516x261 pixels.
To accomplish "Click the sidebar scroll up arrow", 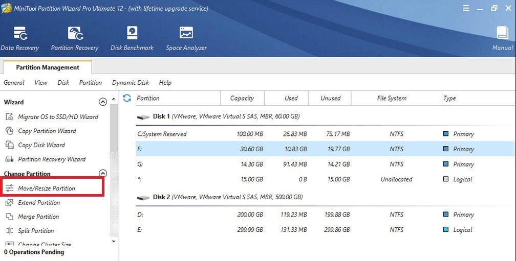I will [x=114, y=99].
